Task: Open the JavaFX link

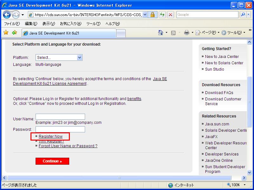Action: point(211,136)
